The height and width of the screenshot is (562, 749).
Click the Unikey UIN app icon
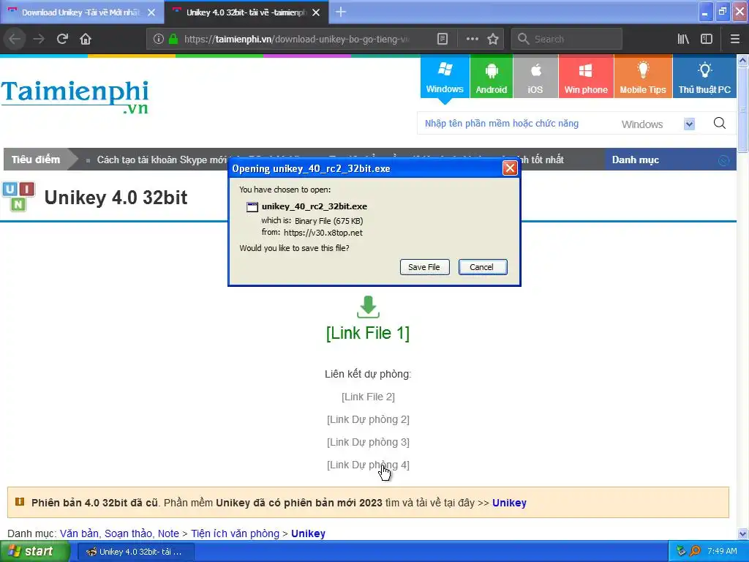(18, 196)
